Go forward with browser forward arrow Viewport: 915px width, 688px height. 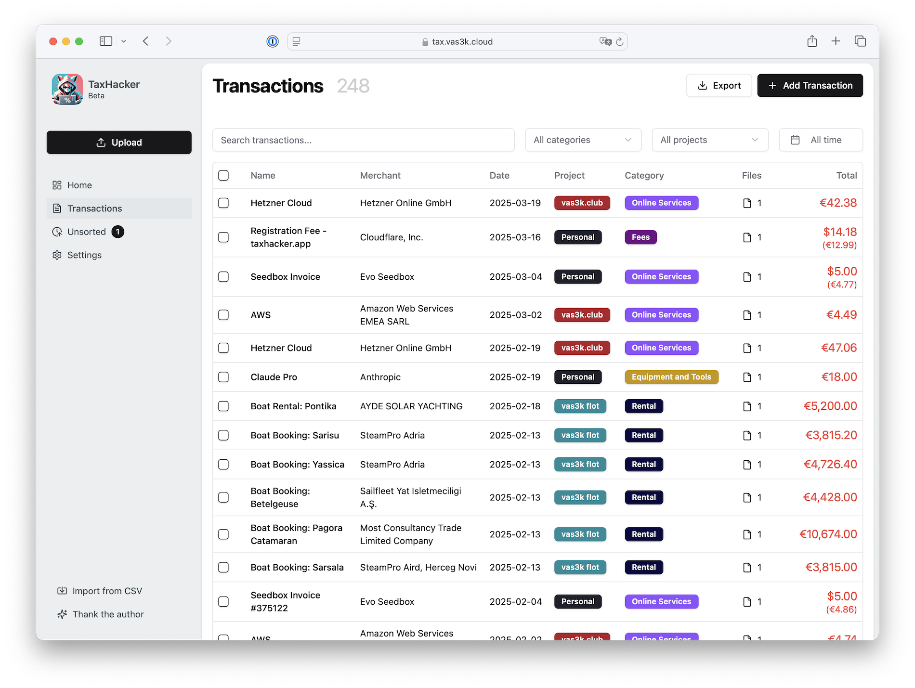point(169,41)
